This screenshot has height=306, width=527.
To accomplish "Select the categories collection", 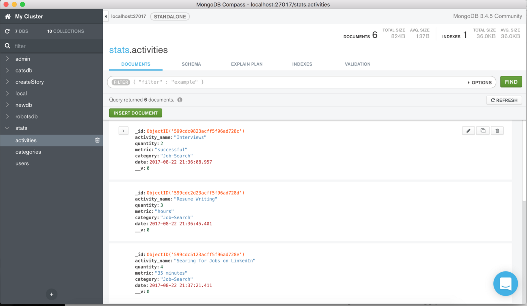I will point(28,152).
